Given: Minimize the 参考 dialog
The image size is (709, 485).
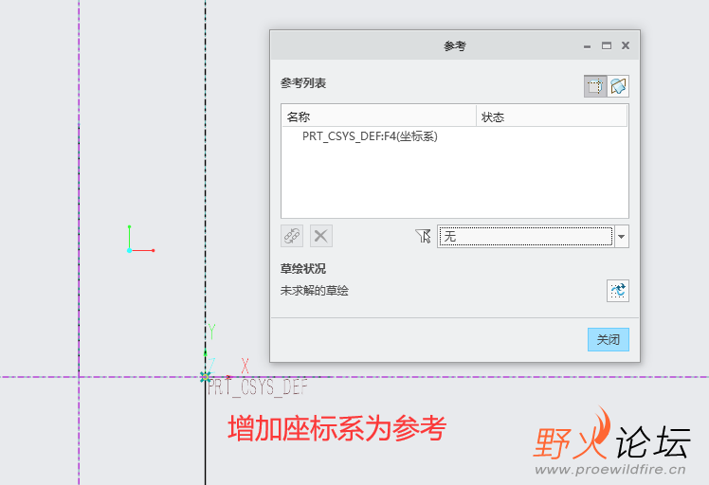Looking at the screenshot, I should click(x=587, y=46).
